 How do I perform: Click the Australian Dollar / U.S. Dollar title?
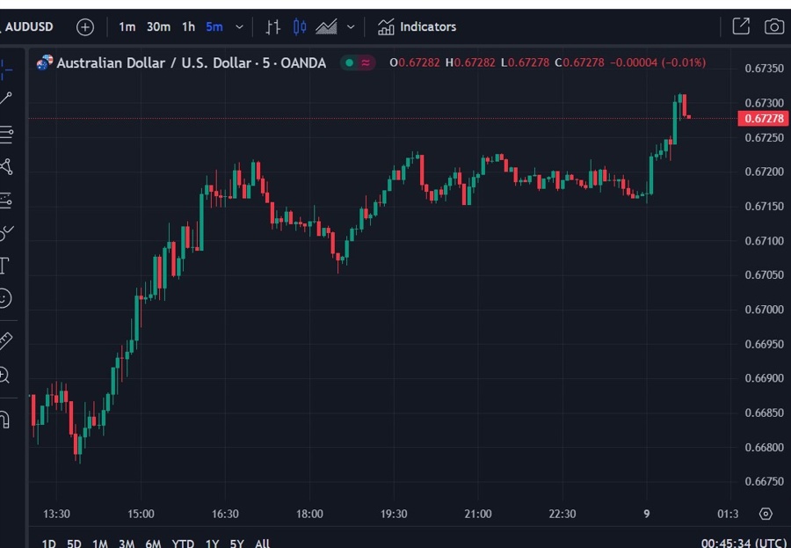click(x=192, y=63)
